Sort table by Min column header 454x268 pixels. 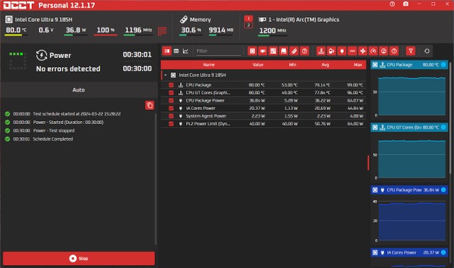292,65
